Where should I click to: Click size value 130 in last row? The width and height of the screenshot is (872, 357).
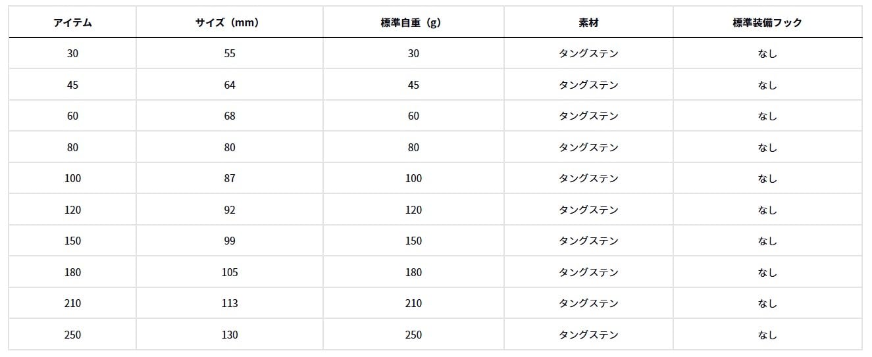point(230,335)
